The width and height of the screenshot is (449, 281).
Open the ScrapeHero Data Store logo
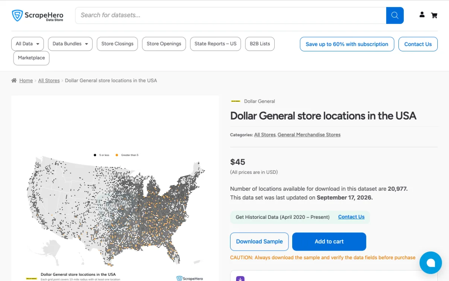point(37,15)
